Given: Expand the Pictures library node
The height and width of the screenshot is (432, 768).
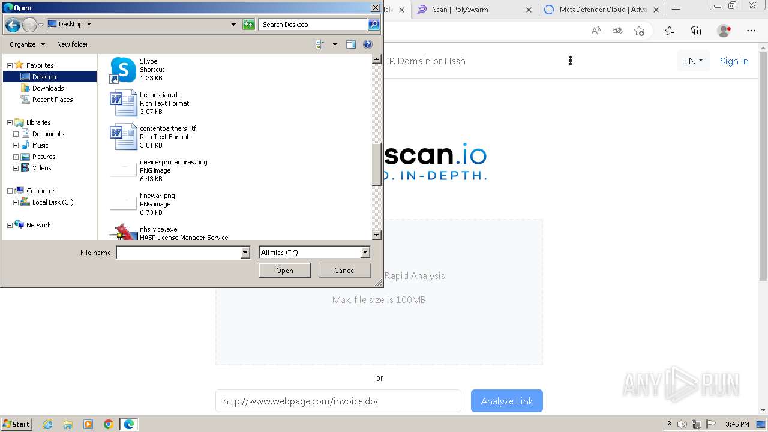Looking at the screenshot, I should point(16,157).
